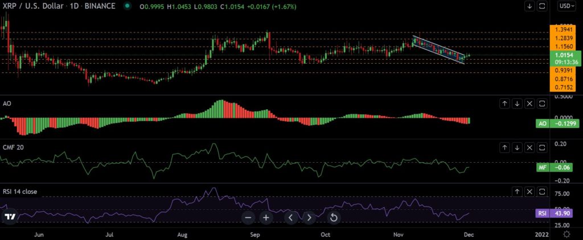Screen dimensions: 583x240
Task: Click the Jul label on time axis
Action: tap(109, 234)
